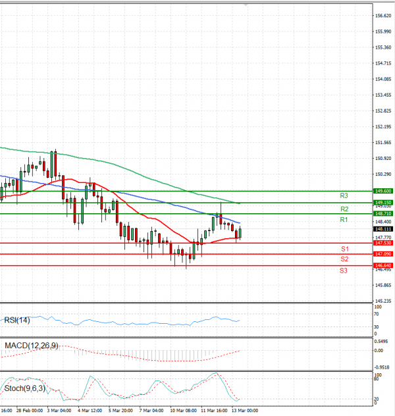Select the 147.530 support price tag

coord(383,243)
